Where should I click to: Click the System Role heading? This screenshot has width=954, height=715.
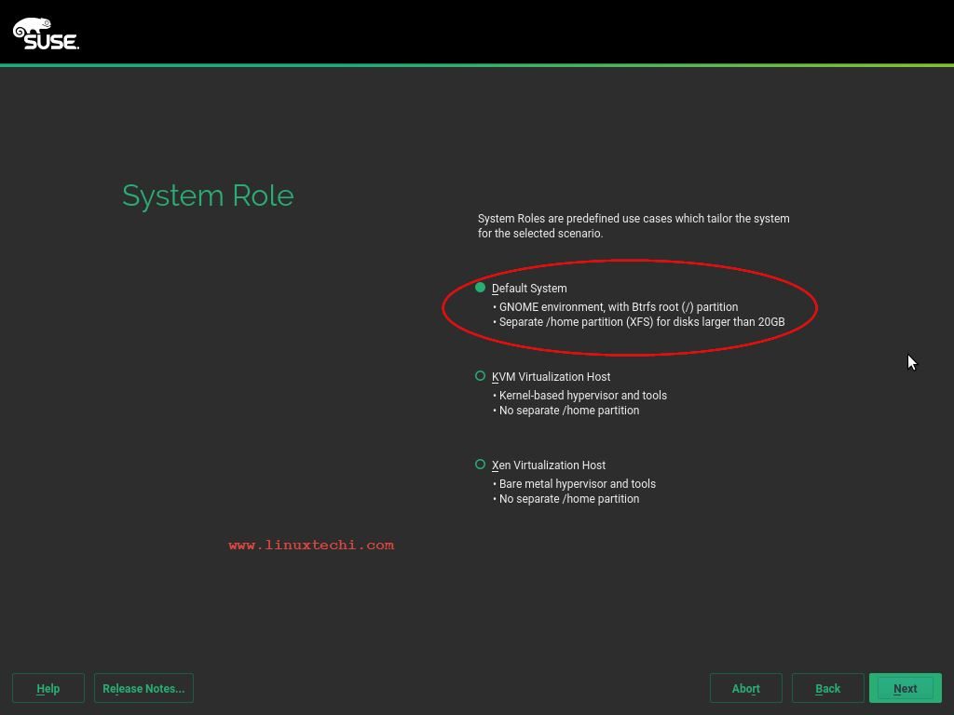pyautogui.click(x=208, y=196)
